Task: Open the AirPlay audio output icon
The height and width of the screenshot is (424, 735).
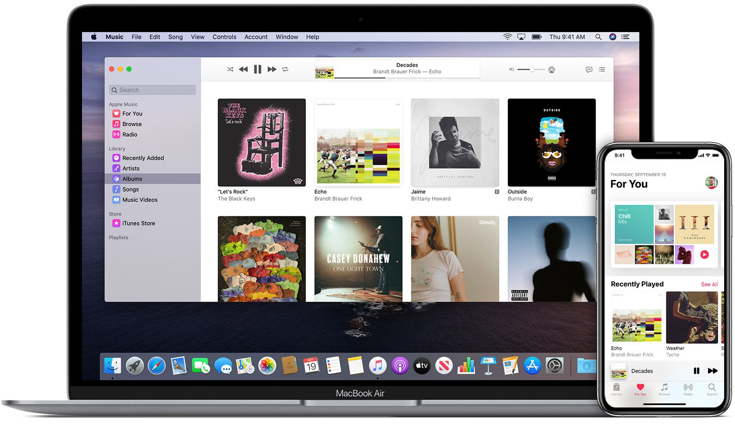Action: pos(551,70)
